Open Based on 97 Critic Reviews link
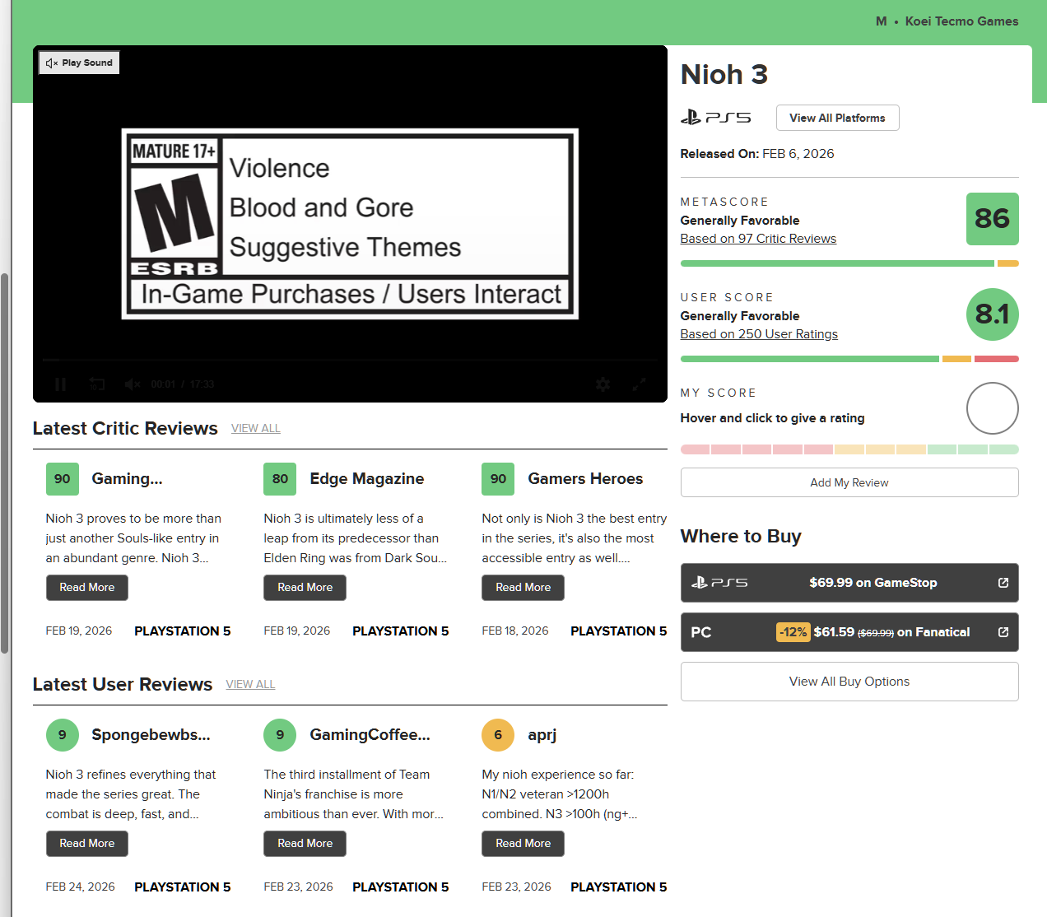Viewport: 1047px width, 917px height. click(x=757, y=239)
